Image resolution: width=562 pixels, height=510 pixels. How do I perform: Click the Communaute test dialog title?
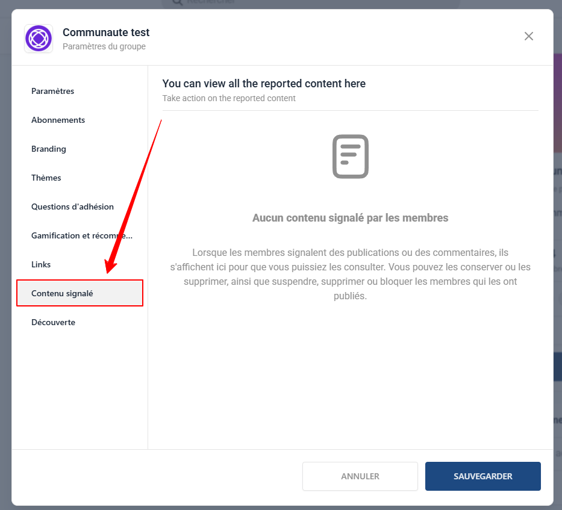point(106,33)
